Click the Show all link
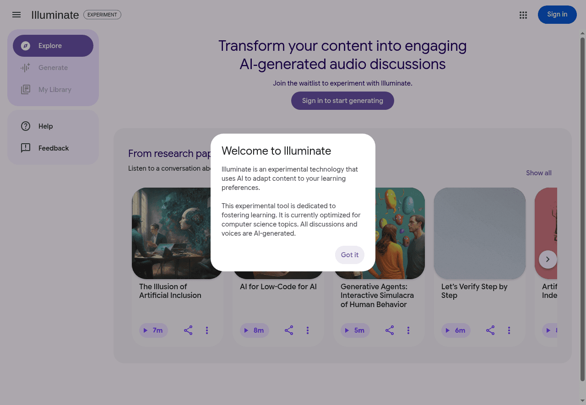Image resolution: width=586 pixels, height=405 pixels. pyautogui.click(x=538, y=173)
